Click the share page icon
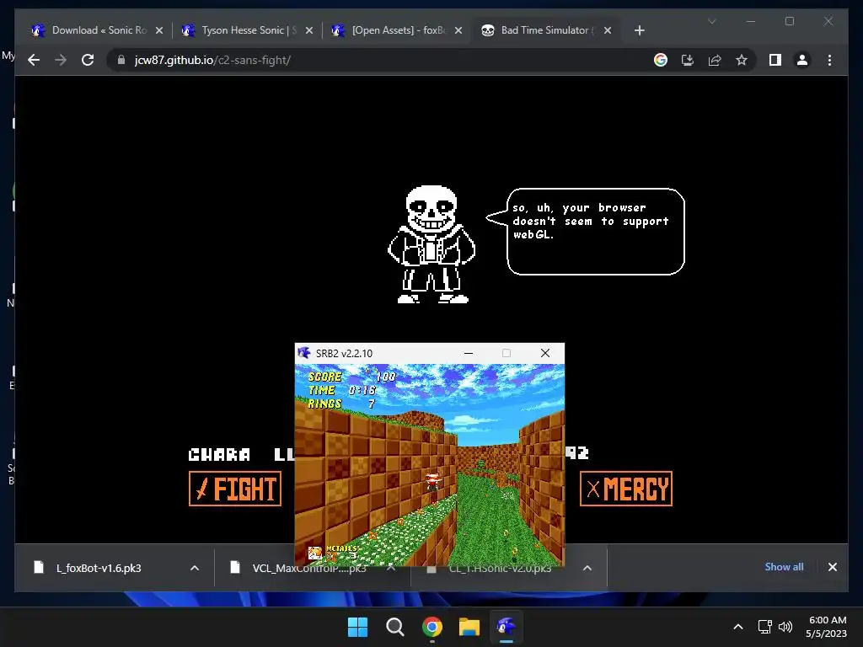The width and height of the screenshot is (863, 647). (715, 60)
